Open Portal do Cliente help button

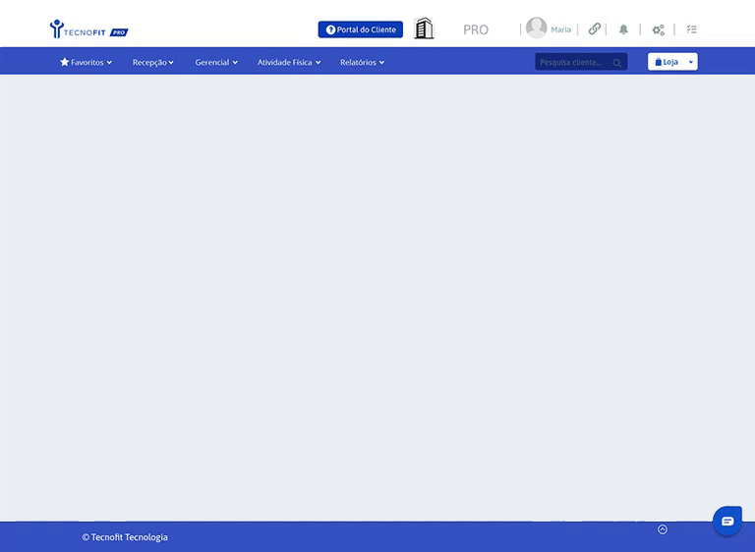[360, 29]
